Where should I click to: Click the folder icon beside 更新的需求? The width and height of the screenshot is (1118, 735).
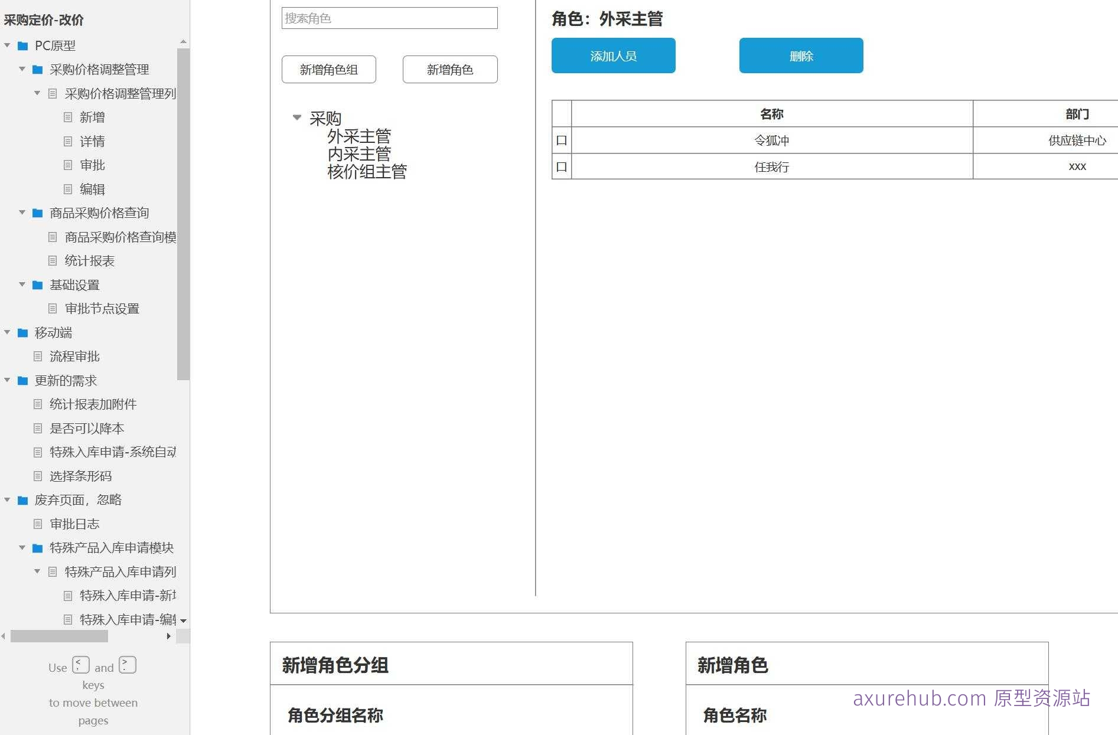(22, 380)
